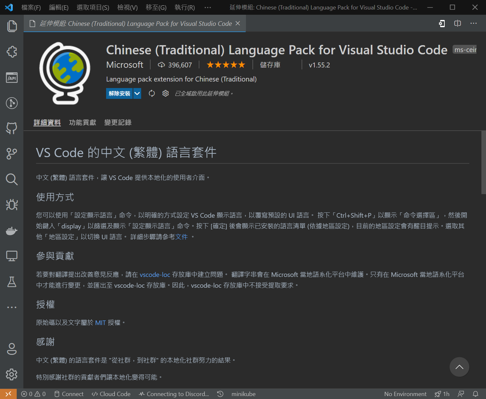Open the GitHub view in activity bar
486x399 pixels.
click(12, 128)
